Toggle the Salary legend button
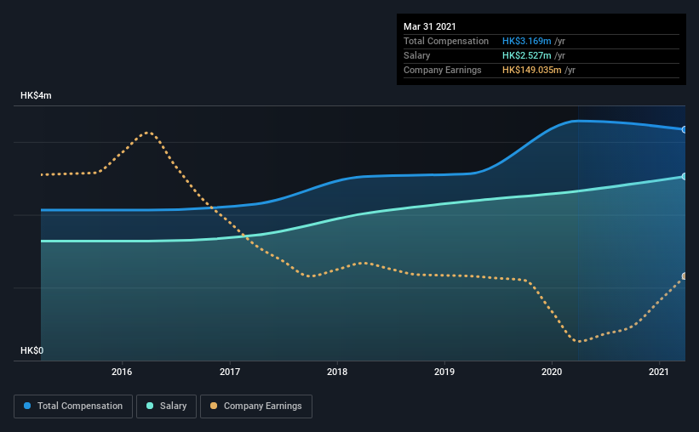The width and height of the screenshot is (699, 432). click(x=166, y=406)
